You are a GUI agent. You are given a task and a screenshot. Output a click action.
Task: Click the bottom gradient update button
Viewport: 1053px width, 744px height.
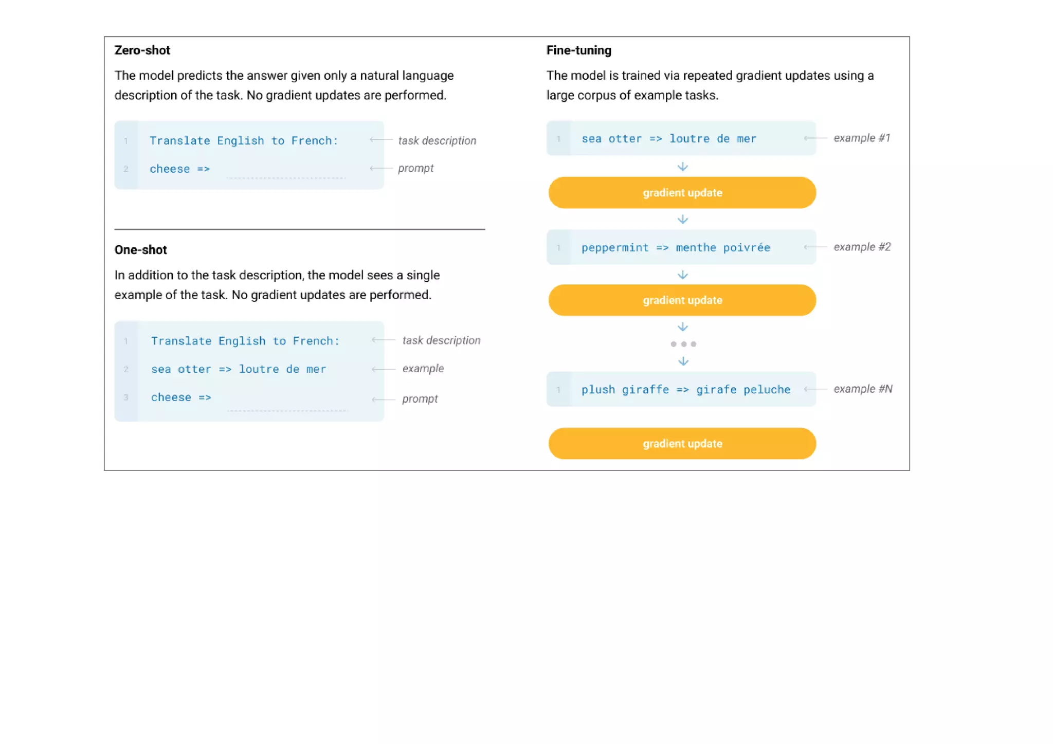click(682, 444)
